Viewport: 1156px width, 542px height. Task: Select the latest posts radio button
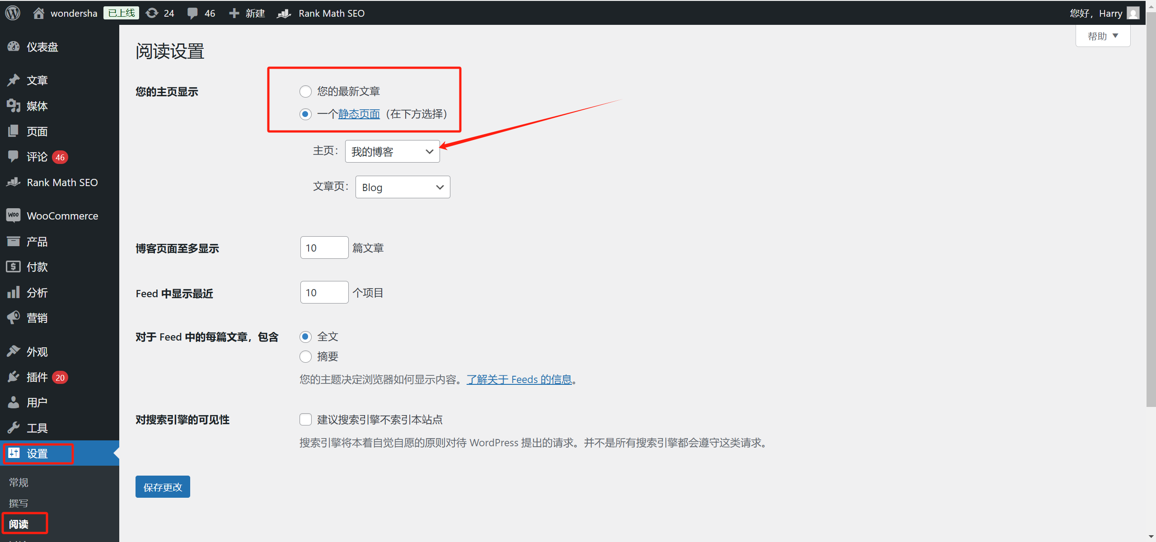click(x=305, y=91)
